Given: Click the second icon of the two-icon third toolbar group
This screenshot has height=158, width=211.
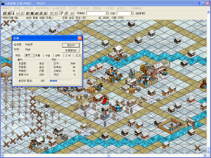Looking at the screenshot, I should tap(56, 13).
